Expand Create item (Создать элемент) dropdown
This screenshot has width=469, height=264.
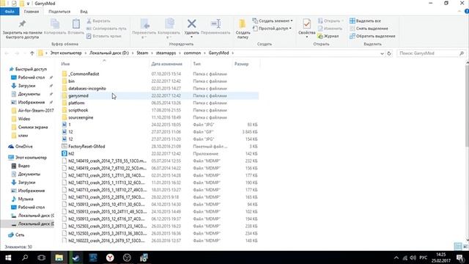292,21
